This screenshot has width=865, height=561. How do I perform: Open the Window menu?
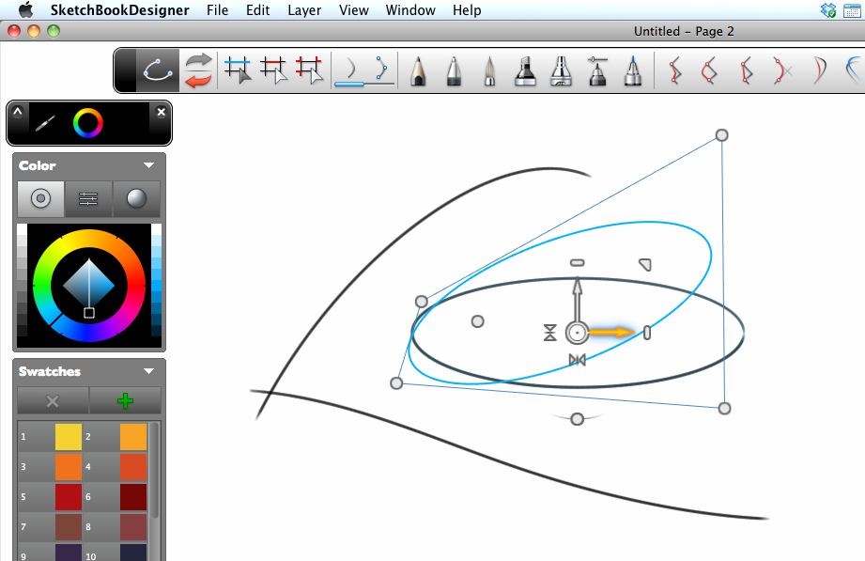410,10
